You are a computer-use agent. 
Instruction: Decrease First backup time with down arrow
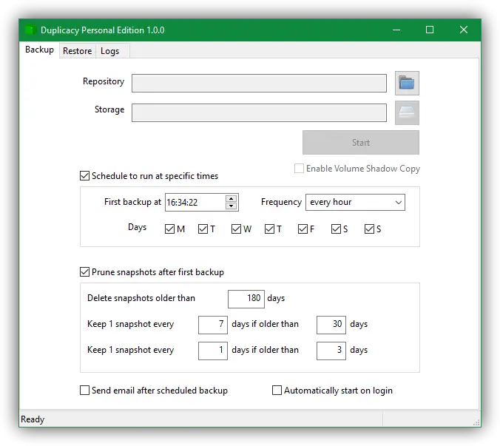232,206
